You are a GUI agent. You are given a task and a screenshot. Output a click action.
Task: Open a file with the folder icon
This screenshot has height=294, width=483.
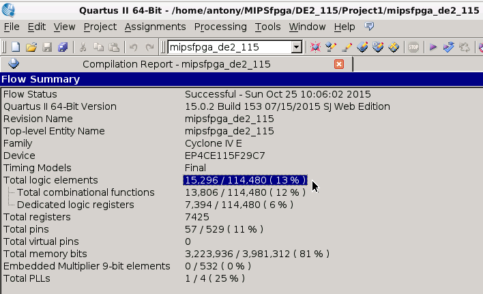(x=31, y=47)
